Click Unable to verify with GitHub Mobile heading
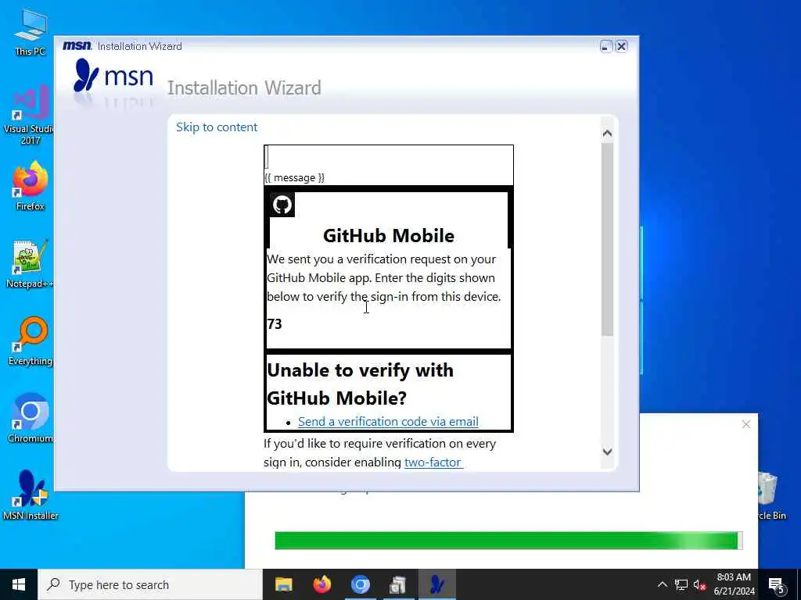 click(x=360, y=384)
